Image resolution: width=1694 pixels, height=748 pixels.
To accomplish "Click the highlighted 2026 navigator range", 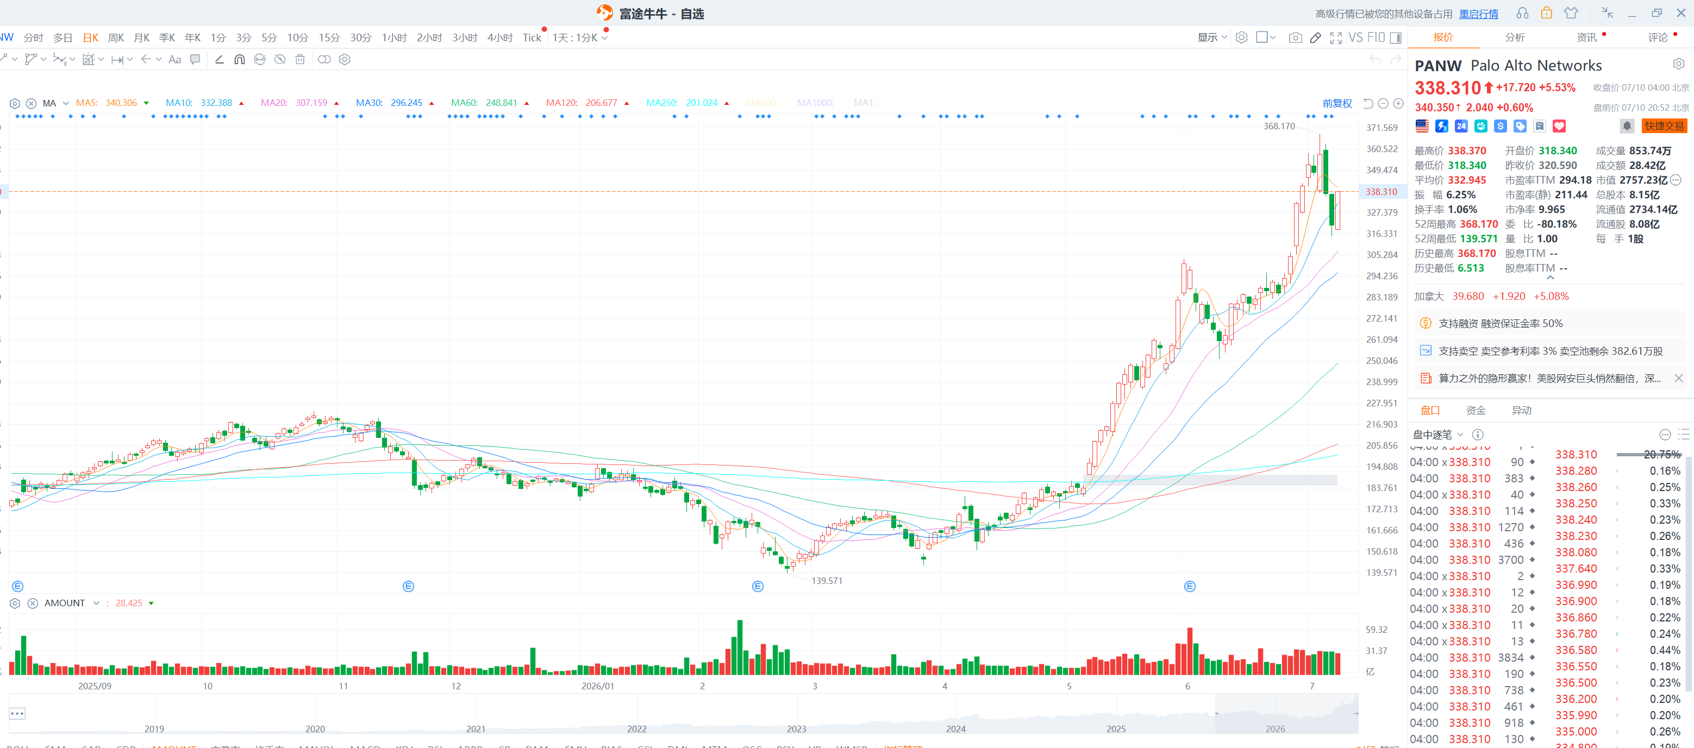I will point(1286,714).
